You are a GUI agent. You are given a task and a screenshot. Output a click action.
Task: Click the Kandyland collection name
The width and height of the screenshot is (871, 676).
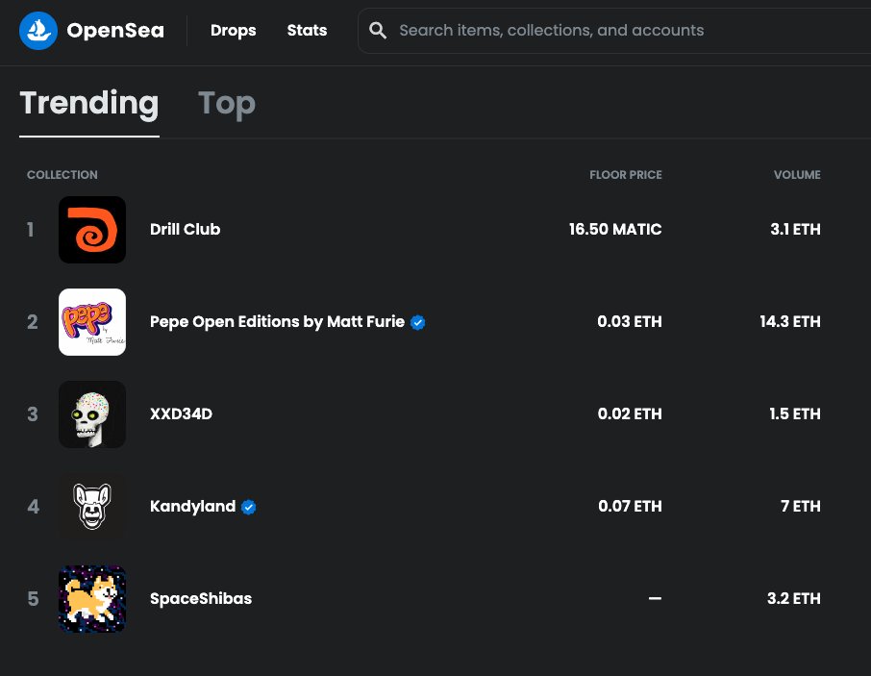click(x=192, y=507)
